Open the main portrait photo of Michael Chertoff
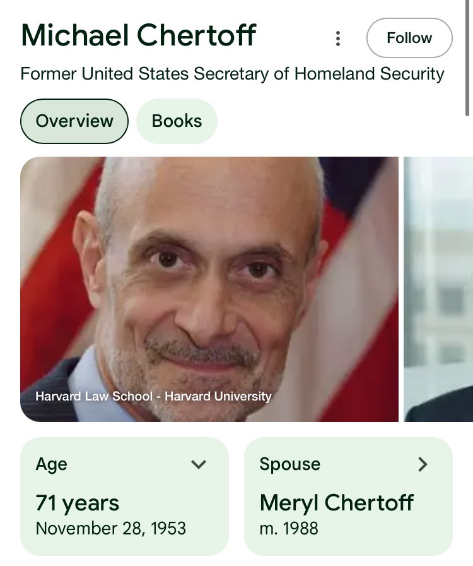The height and width of the screenshot is (566, 473). (x=209, y=278)
